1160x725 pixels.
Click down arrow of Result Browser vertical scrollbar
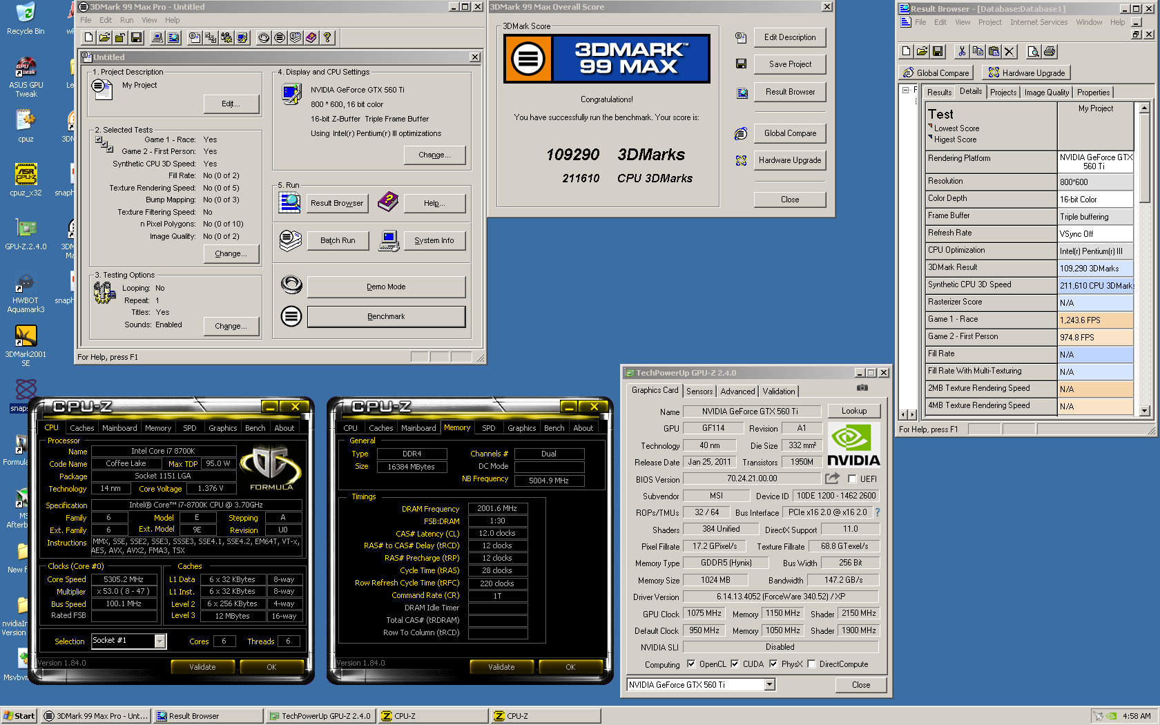coord(1144,411)
